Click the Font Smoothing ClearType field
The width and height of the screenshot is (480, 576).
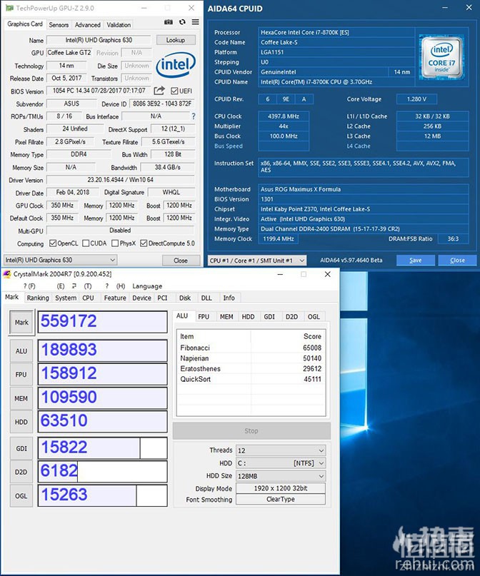click(281, 499)
